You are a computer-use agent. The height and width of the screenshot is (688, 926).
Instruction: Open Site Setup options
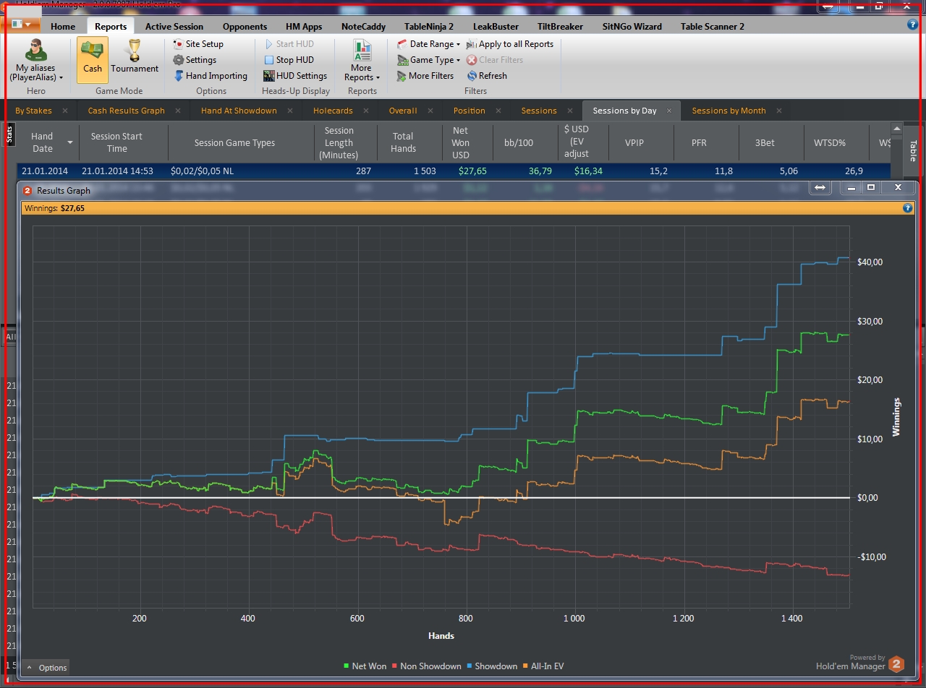(x=197, y=44)
